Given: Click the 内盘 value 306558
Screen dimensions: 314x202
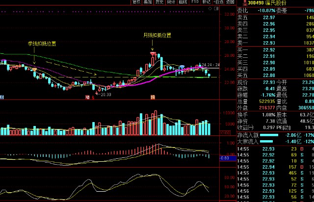Looking at the screenshot, I should coord(306,108).
